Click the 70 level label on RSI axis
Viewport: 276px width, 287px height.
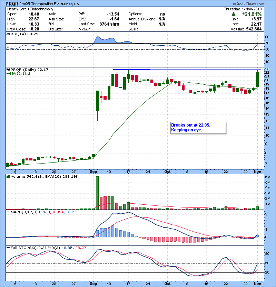pyautogui.click(x=267, y=43)
